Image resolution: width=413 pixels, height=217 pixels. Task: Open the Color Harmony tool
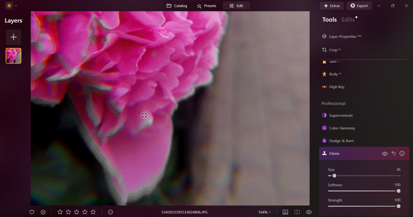click(342, 128)
